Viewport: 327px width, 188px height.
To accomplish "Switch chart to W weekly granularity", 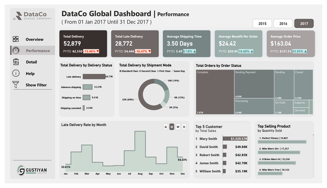I will (x=178, y=127).
